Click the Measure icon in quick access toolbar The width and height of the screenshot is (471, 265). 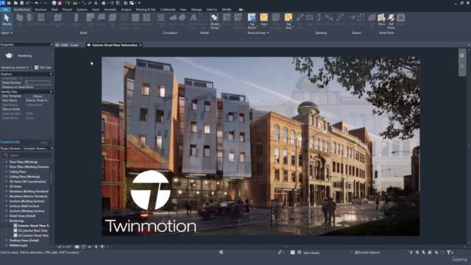tap(75, 3)
